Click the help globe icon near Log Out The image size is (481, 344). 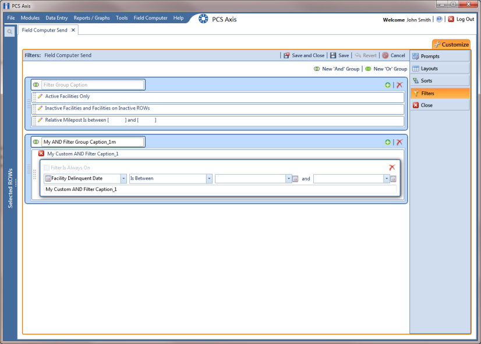439,19
